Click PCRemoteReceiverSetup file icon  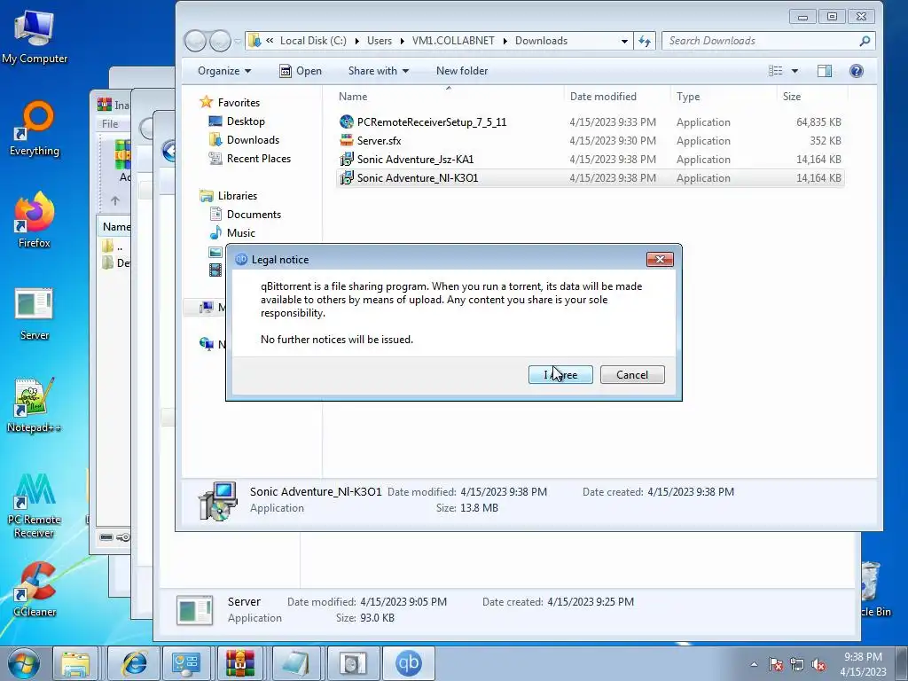pyautogui.click(x=347, y=121)
